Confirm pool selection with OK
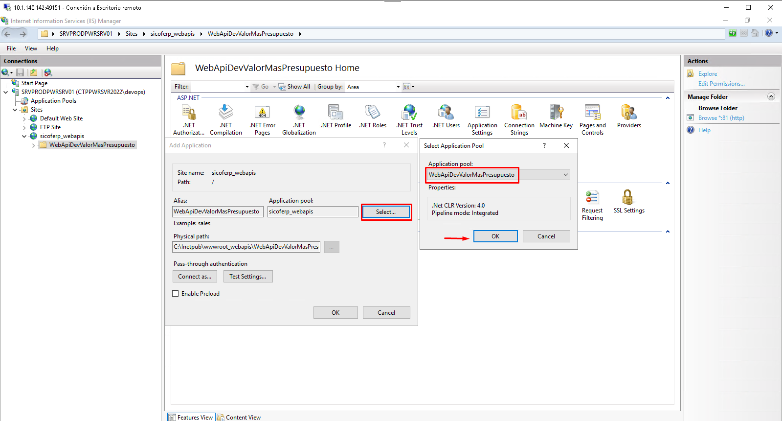This screenshot has width=782, height=421. click(x=495, y=236)
